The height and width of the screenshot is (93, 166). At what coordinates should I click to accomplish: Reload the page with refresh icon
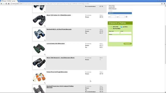click(x=6, y=4)
